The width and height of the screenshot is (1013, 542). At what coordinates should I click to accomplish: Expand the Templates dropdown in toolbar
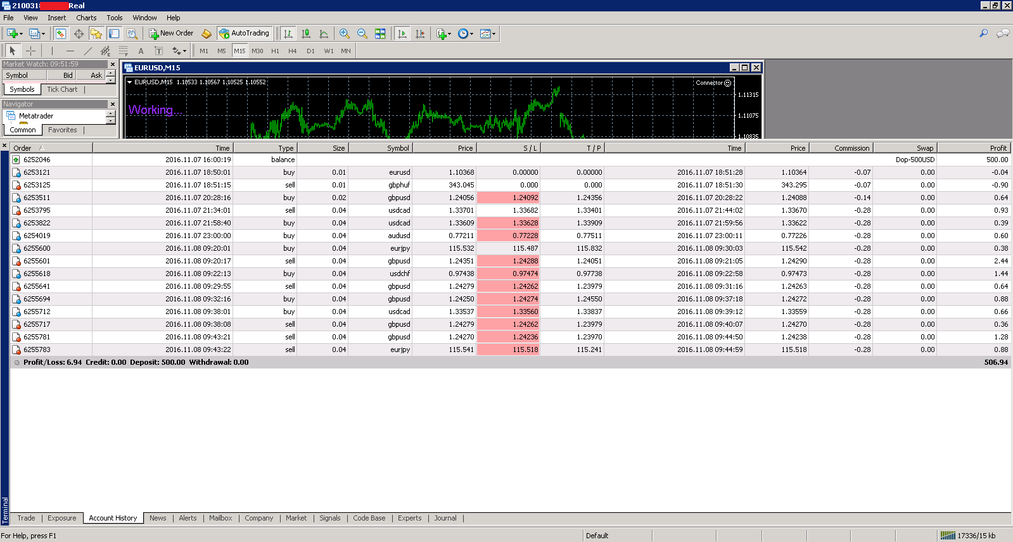[488, 34]
